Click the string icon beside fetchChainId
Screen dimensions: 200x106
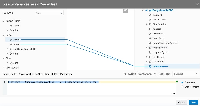150,20
